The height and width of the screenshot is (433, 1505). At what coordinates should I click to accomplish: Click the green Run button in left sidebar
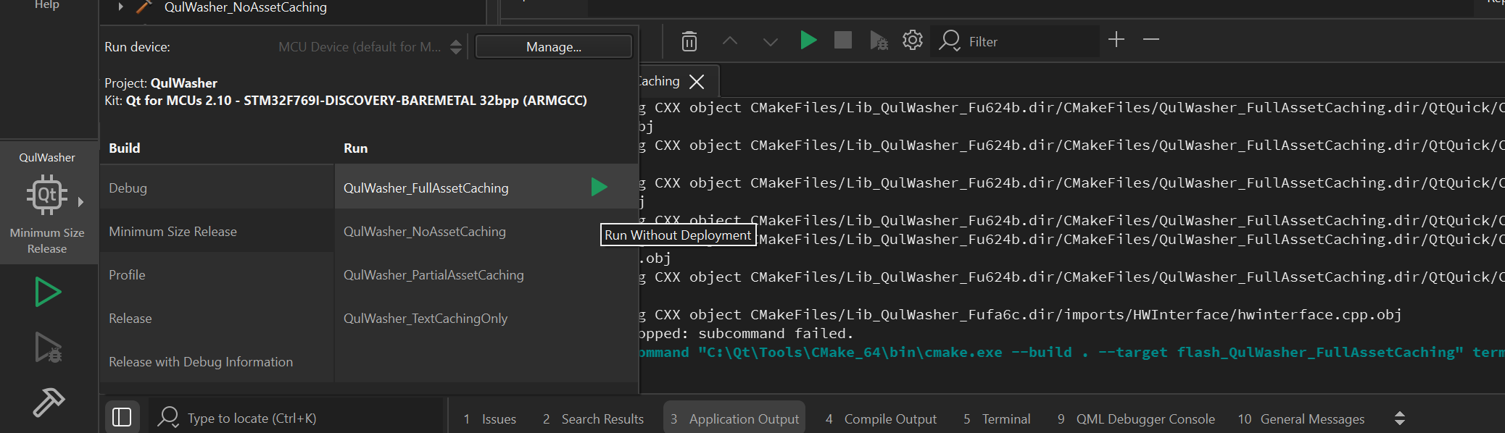click(48, 293)
